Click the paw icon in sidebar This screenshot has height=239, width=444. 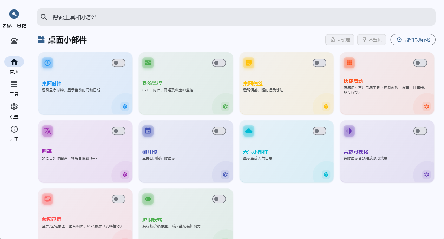[x=14, y=41]
